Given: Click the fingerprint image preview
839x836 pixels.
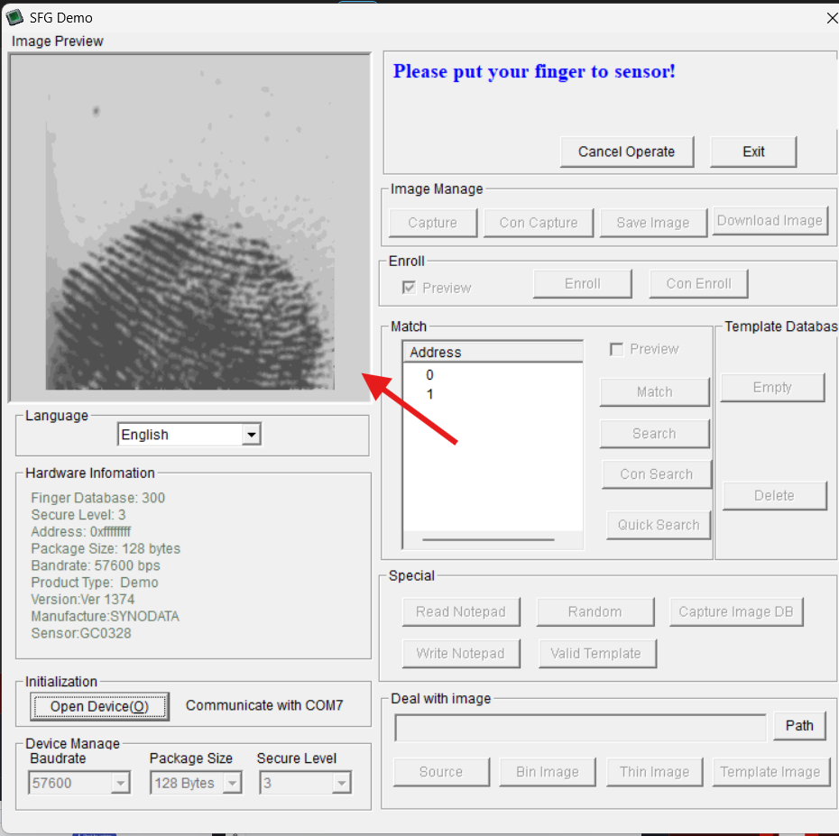Looking at the screenshot, I should pyautogui.click(x=190, y=227).
